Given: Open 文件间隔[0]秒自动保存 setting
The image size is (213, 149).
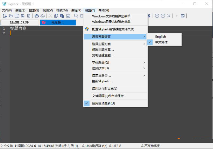Looking at the screenshot, I should pyautogui.click(x=116, y=96).
